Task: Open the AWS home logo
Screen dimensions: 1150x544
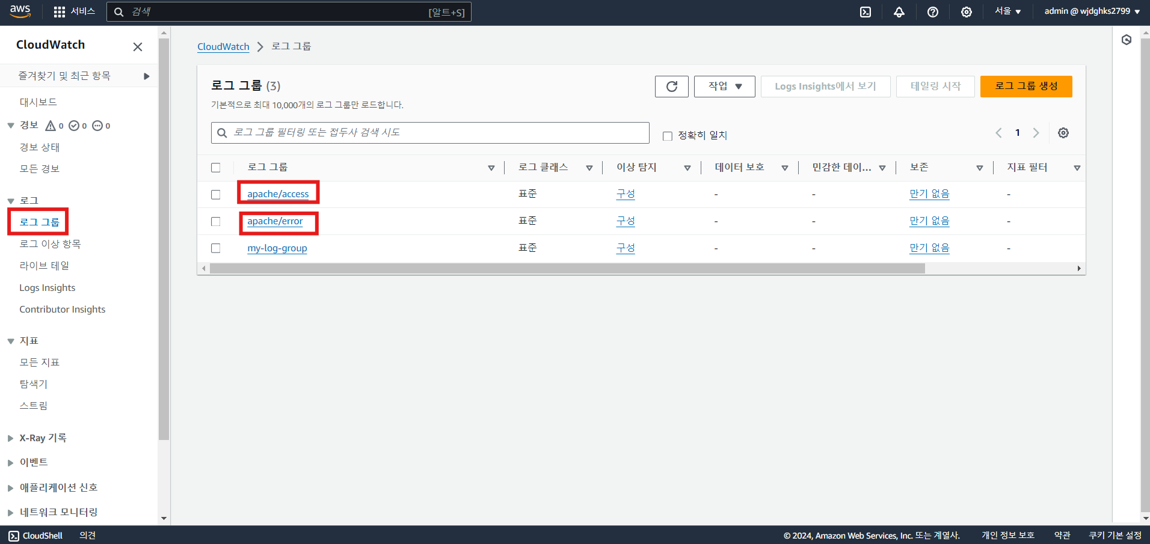Action: pyautogui.click(x=20, y=11)
